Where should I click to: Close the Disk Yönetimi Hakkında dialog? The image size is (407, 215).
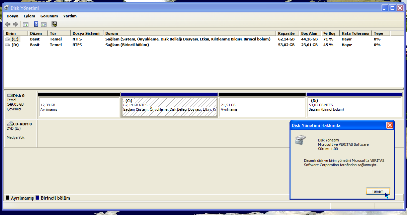coord(390,125)
